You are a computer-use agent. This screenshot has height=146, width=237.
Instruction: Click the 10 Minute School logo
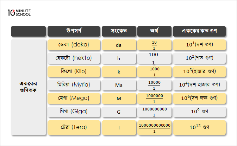[x=19, y=13]
